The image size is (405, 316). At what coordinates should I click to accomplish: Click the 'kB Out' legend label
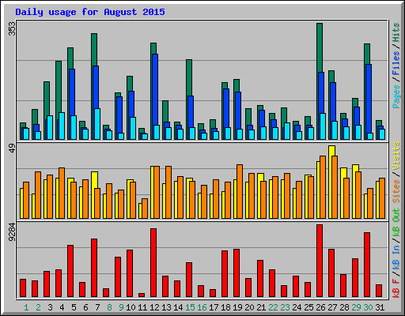pyautogui.click(x=396, y=222)
